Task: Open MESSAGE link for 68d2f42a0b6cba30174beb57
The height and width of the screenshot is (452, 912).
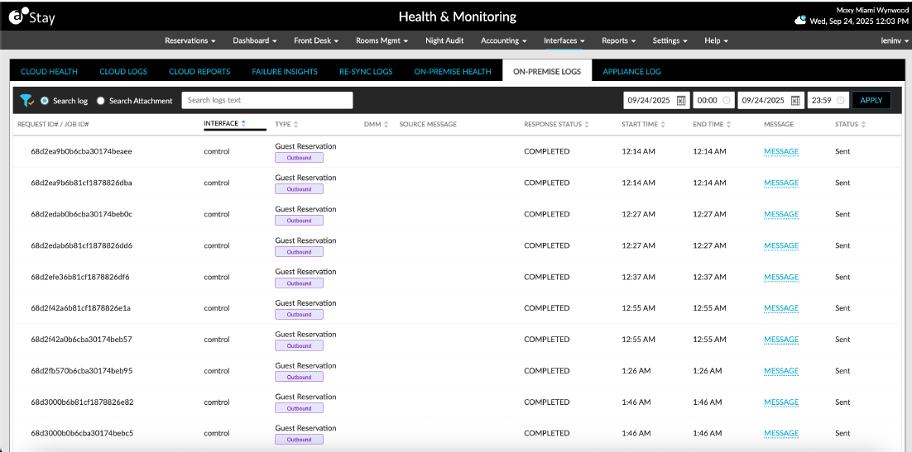Action: (781, 340)
